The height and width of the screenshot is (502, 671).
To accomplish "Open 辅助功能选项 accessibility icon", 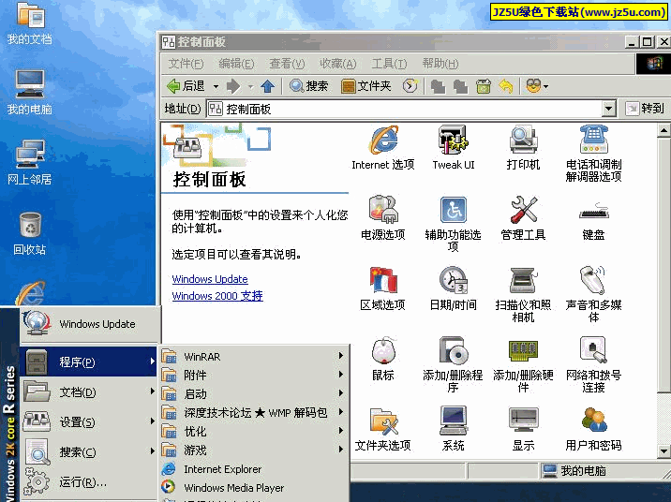I will tap(454, 223).
